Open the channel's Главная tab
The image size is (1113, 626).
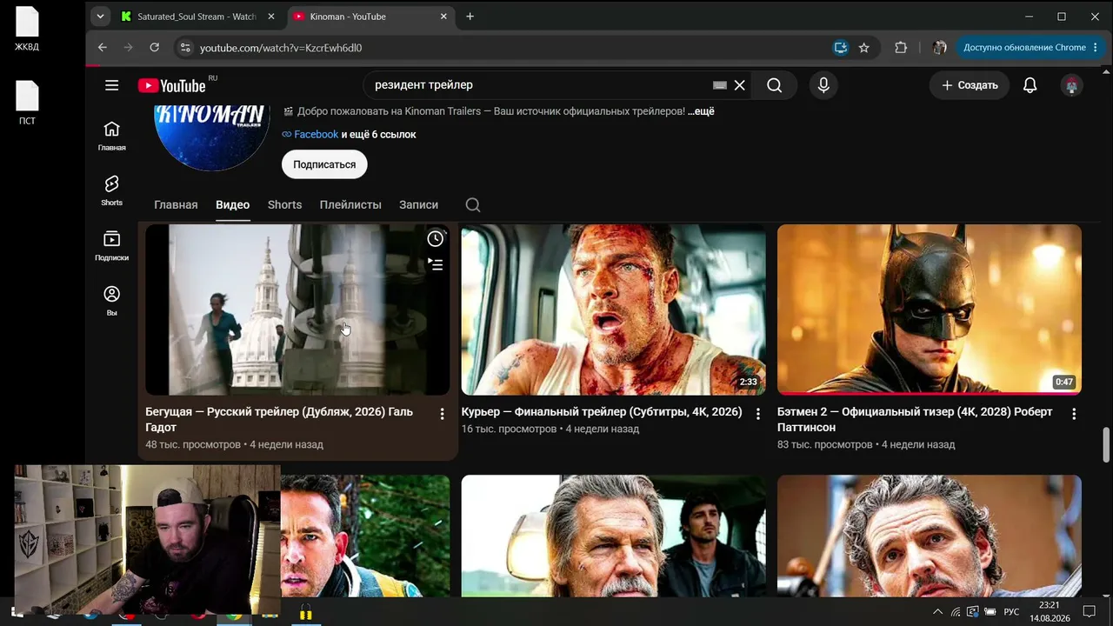[176, 205]
